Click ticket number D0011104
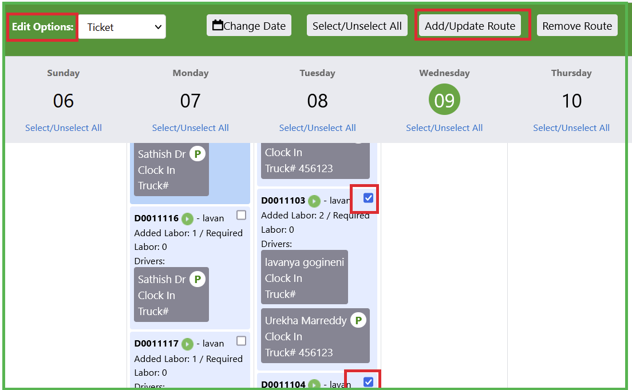This screenshot has width=632, height=390. [x=283, y=384]
